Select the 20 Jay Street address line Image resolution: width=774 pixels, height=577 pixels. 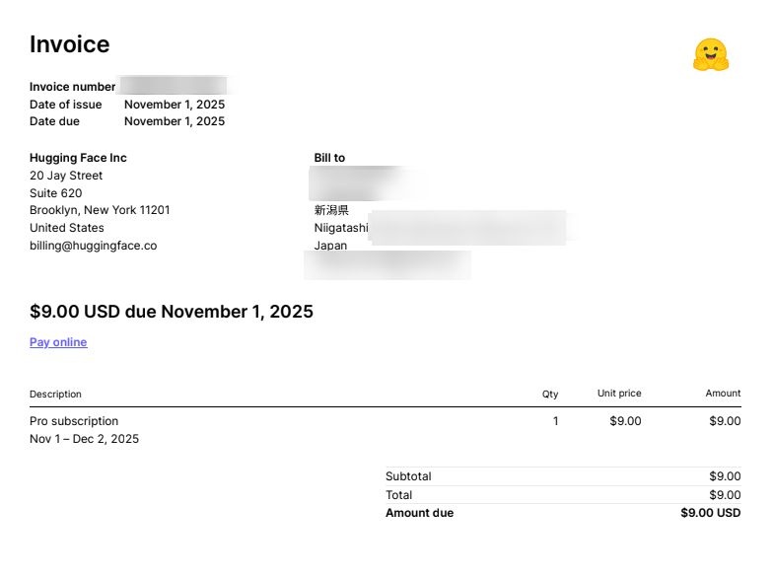(x=66, y=176)
